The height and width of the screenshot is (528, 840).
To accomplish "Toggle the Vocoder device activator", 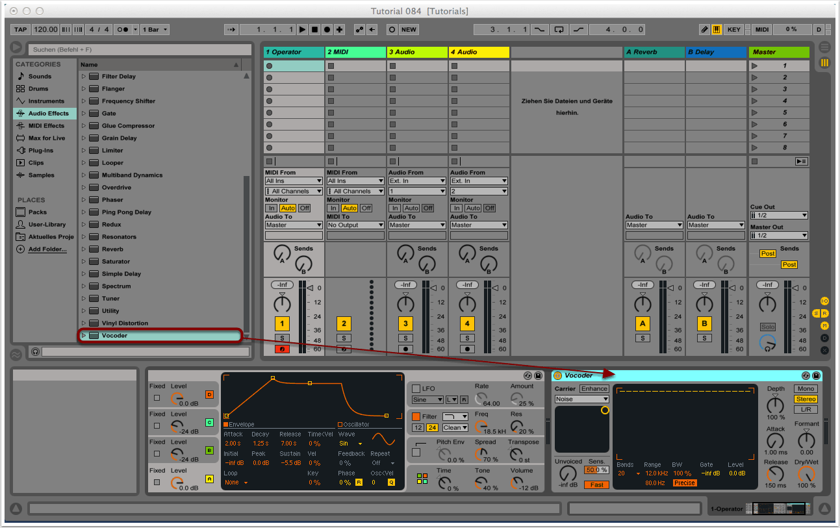I will (x=557, y=375).
